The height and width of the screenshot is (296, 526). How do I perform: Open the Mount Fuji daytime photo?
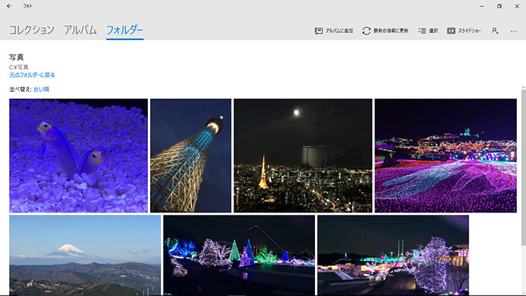pos(85,255)
